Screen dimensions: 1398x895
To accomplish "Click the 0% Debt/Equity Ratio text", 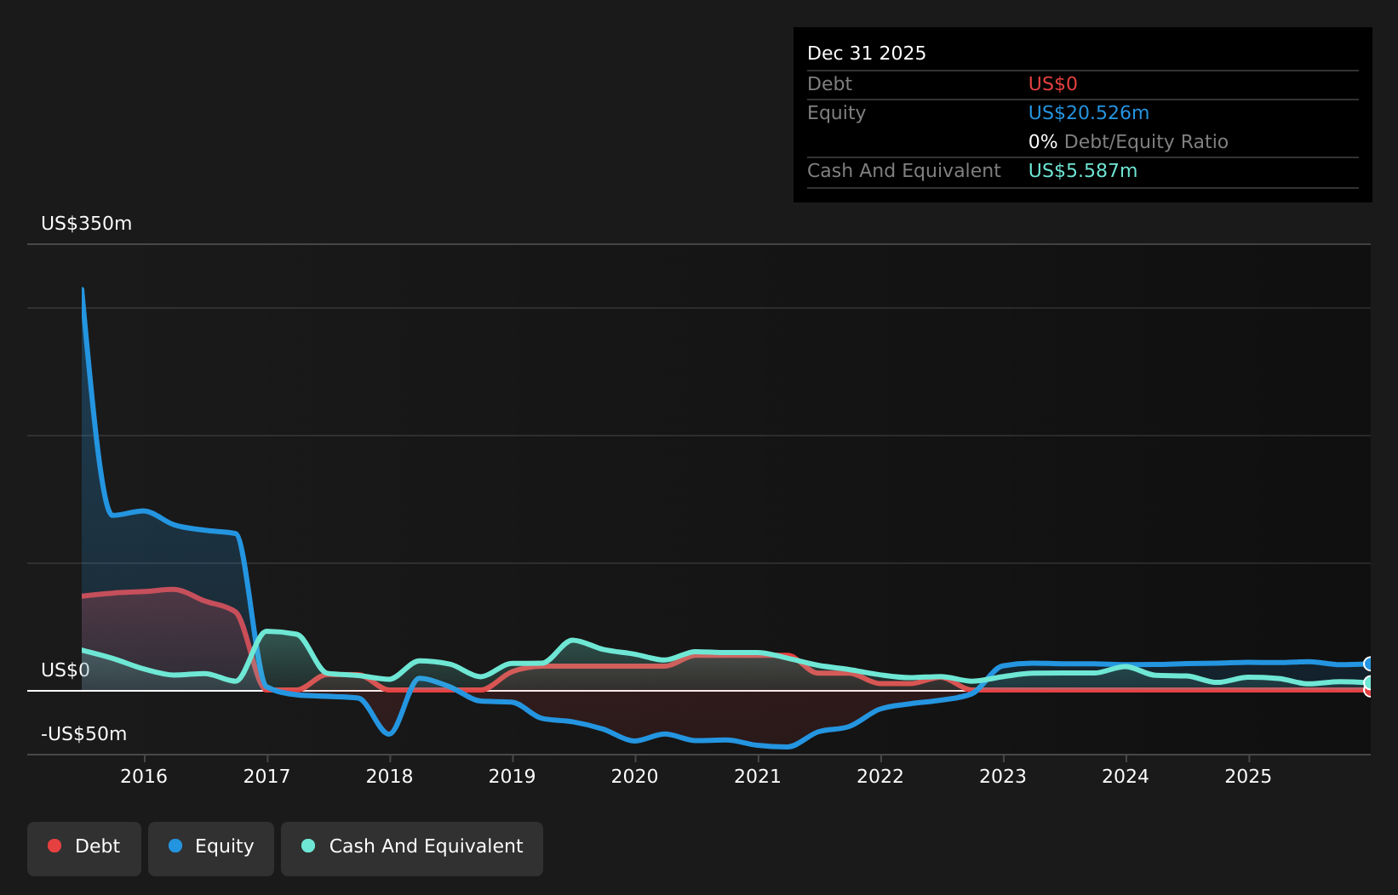I will click(x=1128, y=142).
